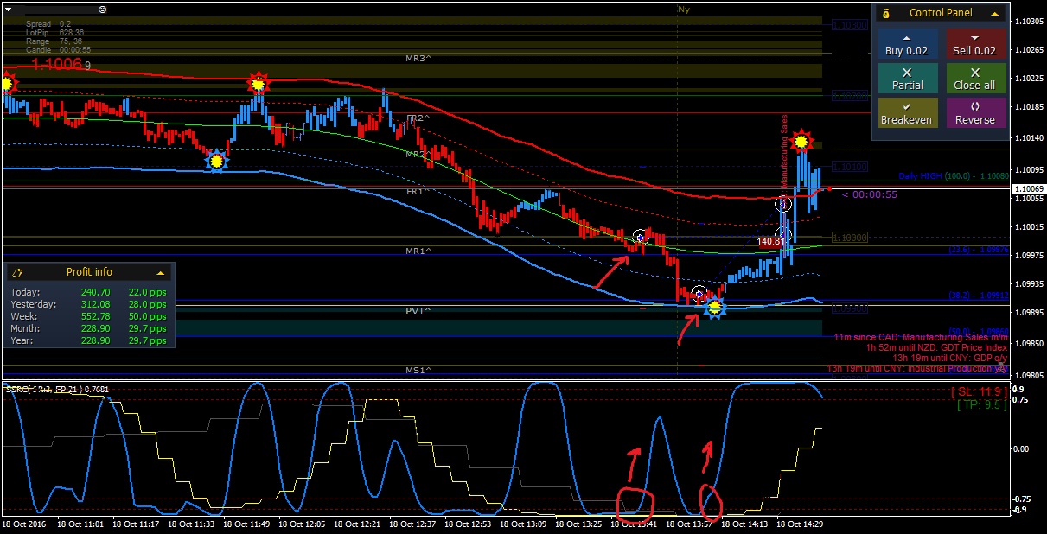Click the Today profit row 240.70

point(89,293)
